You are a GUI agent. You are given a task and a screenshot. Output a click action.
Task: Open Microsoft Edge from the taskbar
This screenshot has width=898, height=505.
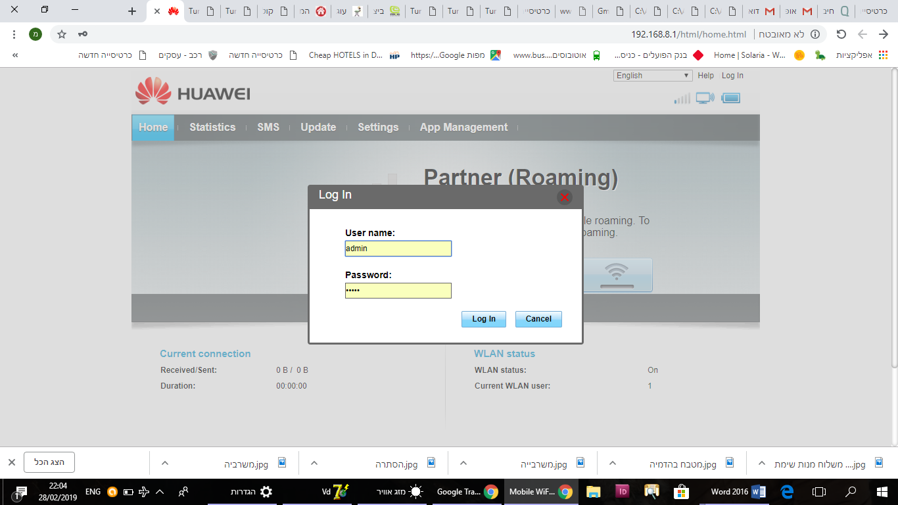pyautogui.click(x=787, y=491)
